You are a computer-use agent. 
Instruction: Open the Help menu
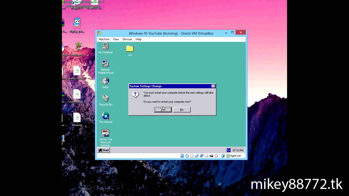139,39
